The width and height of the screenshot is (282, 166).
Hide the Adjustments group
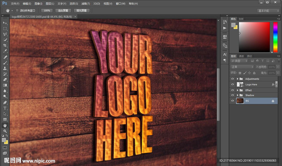232,79
